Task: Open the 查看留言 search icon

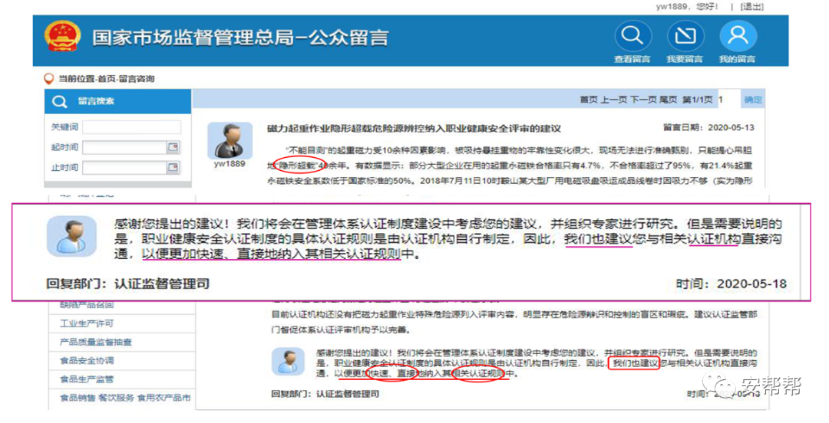Action: (x=632, y=36)
